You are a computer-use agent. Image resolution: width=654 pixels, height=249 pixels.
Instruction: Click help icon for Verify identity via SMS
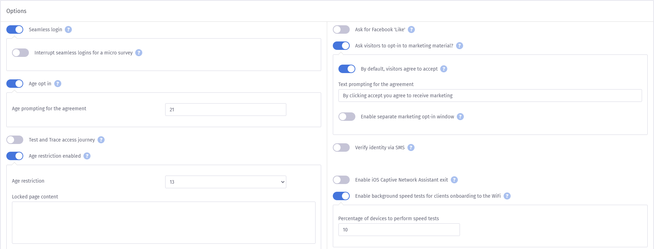click(411, 148)
